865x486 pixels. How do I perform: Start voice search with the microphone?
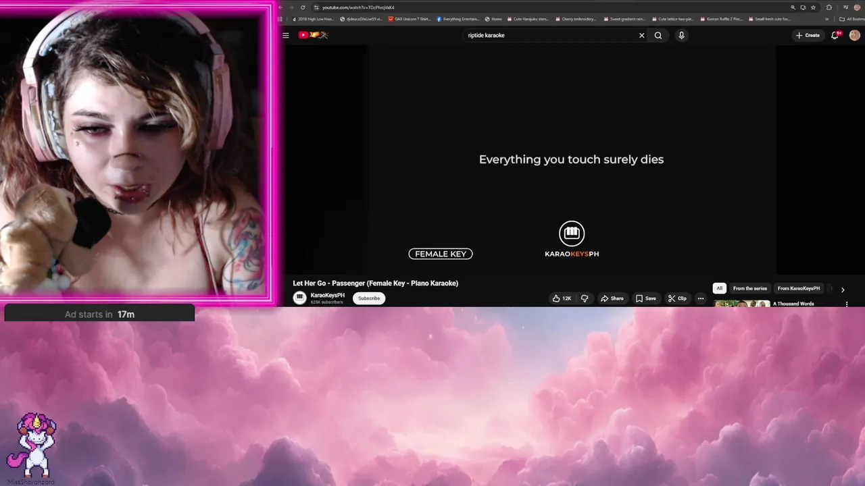681,35
